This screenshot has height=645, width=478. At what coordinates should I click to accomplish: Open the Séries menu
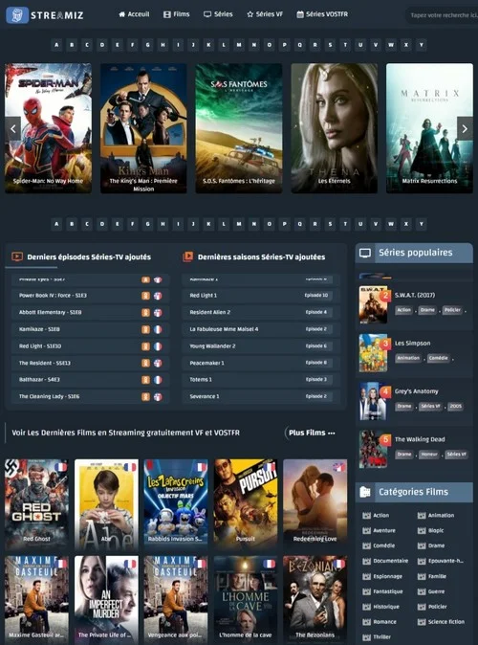218,14
